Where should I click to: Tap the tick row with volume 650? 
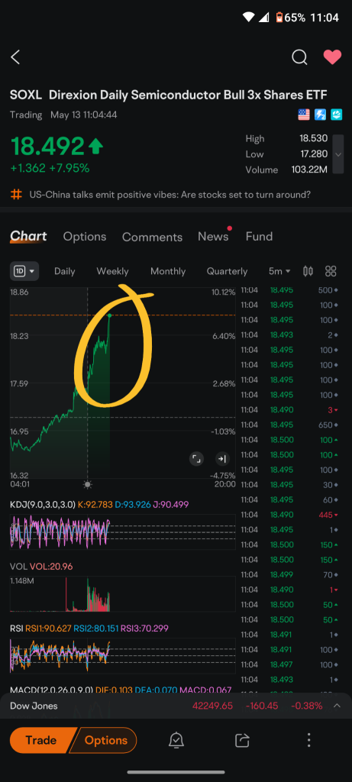(289, 425)
